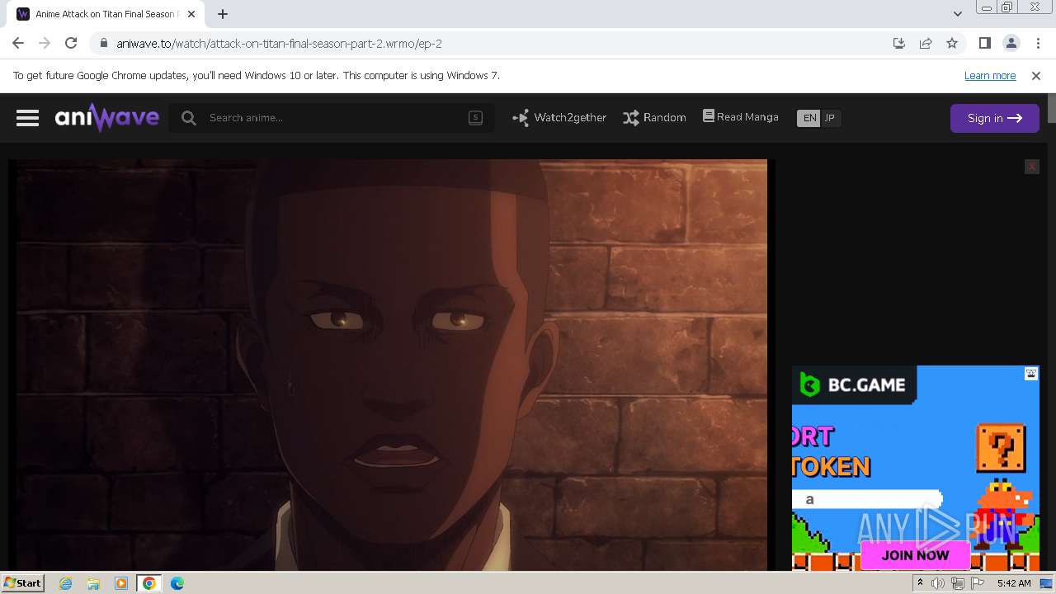Viewport: 1056px width, 594px height.
Task: Close the Attack on Titan tab
Action: (x=192, y=14)
